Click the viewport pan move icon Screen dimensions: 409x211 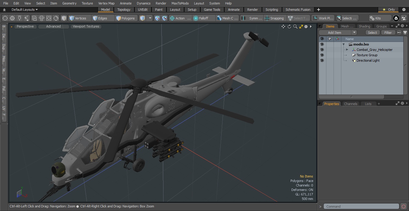(x=283, y=27)
